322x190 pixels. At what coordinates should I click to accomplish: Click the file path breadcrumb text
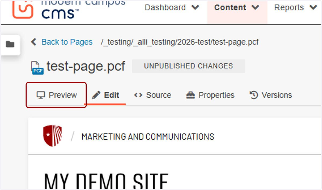(180, 42)
